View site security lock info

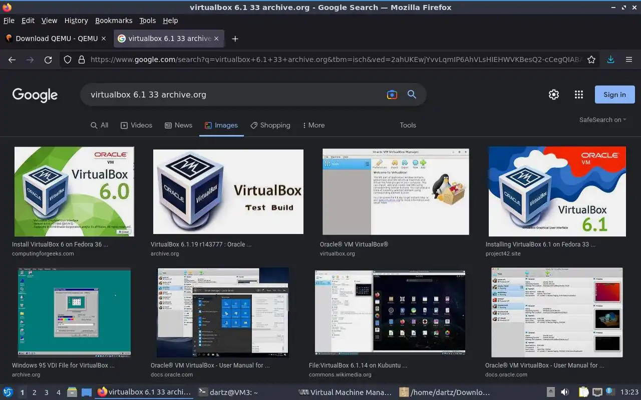82,59
